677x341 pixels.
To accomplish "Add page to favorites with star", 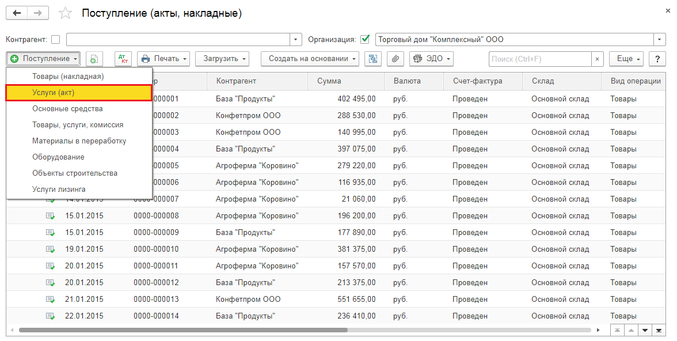I will point(66,13).
